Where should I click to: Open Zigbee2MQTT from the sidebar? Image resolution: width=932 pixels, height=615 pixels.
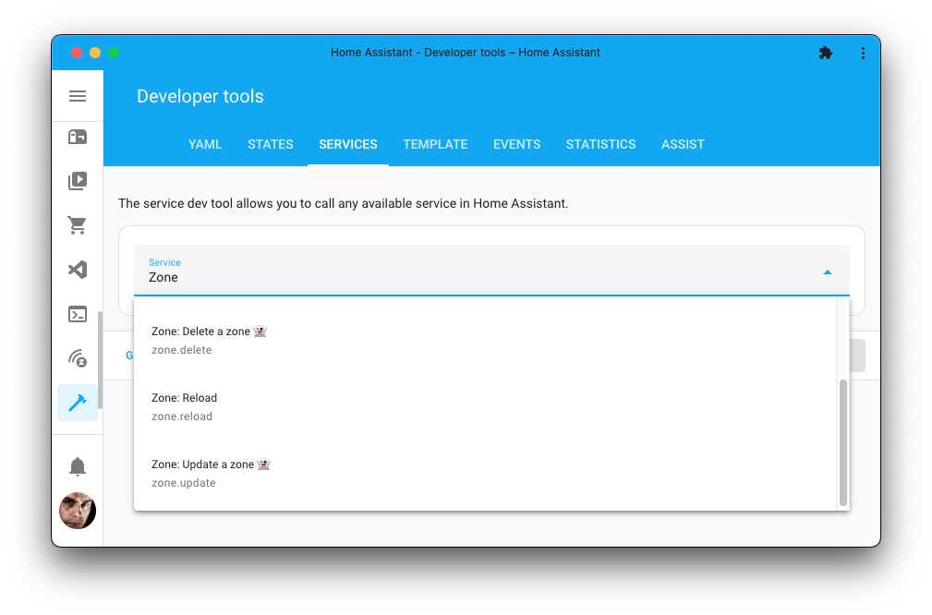tap(78, 358)
